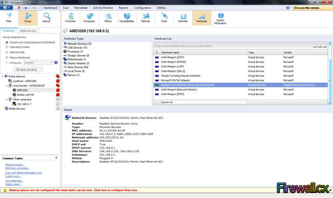This screenshot has height=198, width=333.
Task: Click red status icon for AMD3200
Action: tap(58, 90)
